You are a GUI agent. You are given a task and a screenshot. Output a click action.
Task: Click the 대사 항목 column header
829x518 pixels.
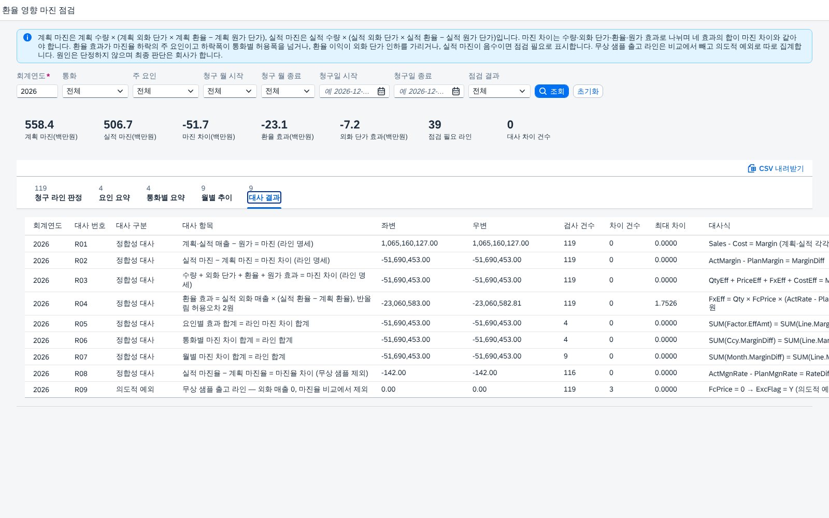[198, 226]
